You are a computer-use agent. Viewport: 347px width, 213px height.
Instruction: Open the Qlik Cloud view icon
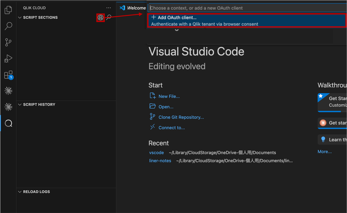(x=8, y=123)
